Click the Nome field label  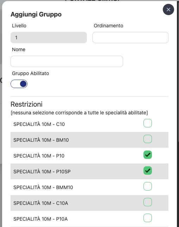click(19, 49)
